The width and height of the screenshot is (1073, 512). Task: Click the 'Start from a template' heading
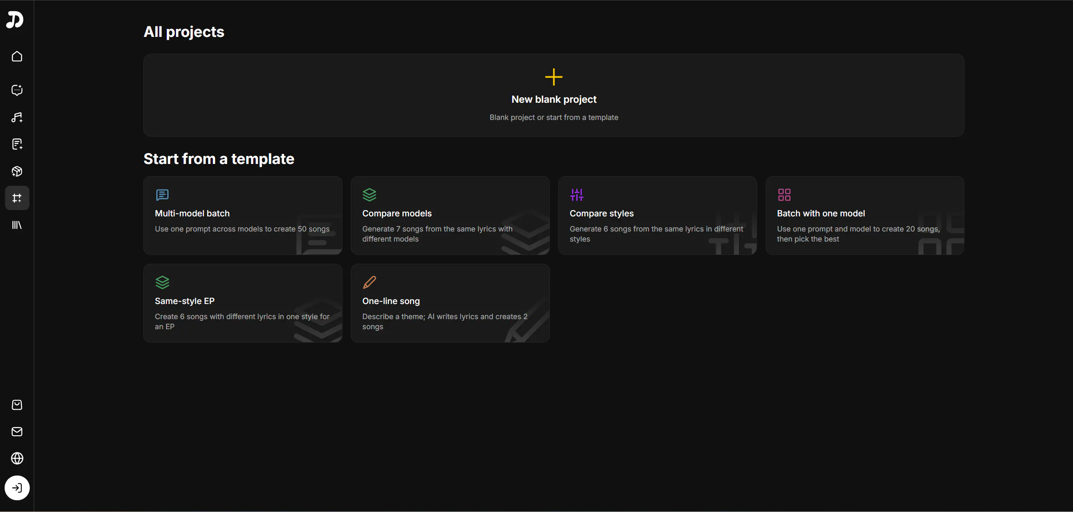219,159
